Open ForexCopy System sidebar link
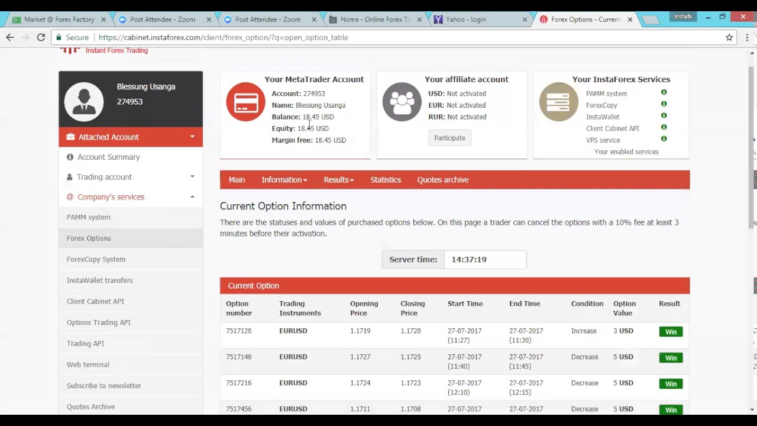This screenshot has height=426, width=757. click(x=96, y=259)
